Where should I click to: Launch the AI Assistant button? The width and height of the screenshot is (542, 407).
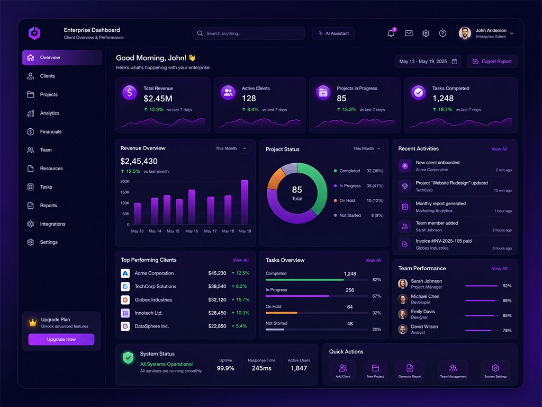pyautogui.click(x=333, y=33)
